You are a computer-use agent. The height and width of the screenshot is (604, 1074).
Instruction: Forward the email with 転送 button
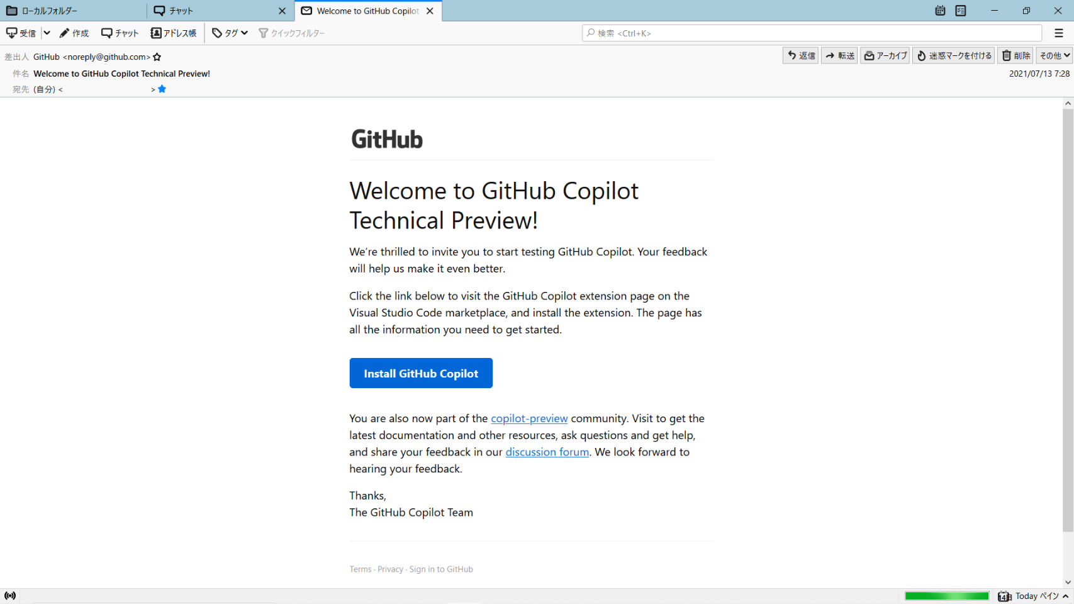[839, 56]
